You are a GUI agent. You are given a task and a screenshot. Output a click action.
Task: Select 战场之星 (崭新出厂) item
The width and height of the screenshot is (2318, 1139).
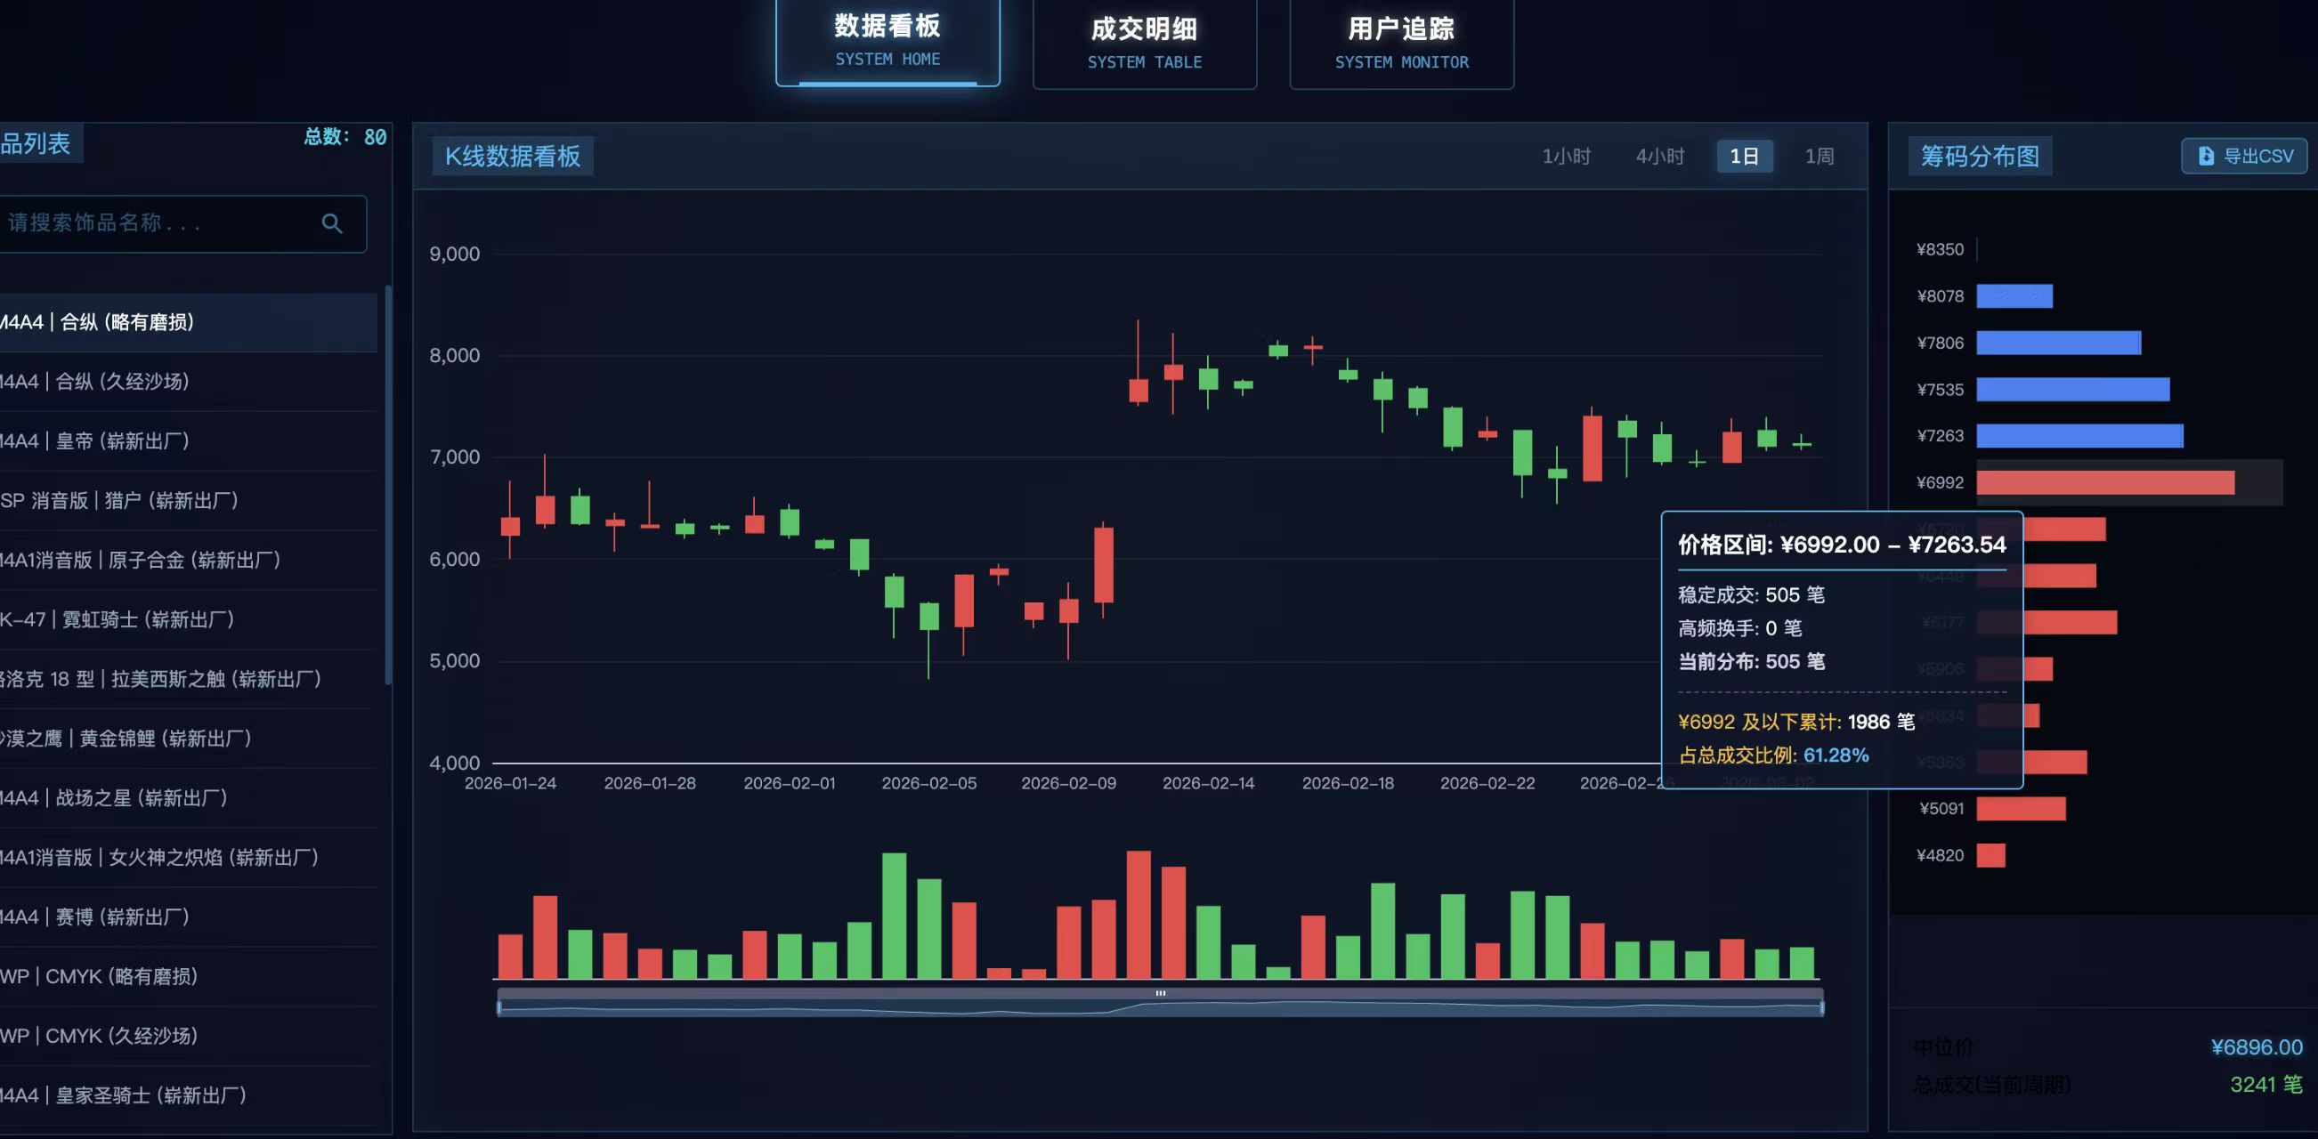188,797
